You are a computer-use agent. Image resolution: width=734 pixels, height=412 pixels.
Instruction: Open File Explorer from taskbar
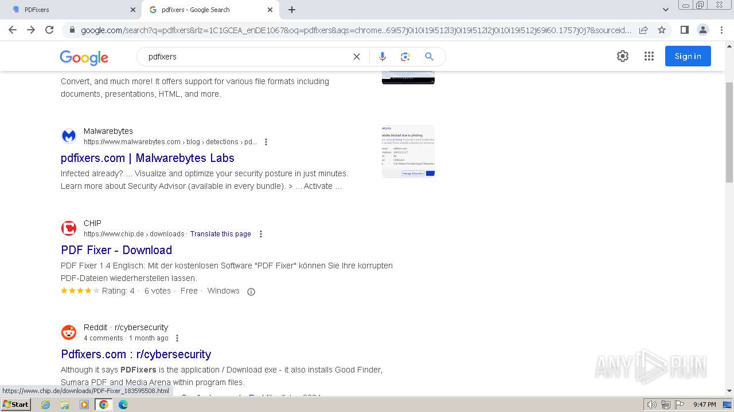coord(65,405)
